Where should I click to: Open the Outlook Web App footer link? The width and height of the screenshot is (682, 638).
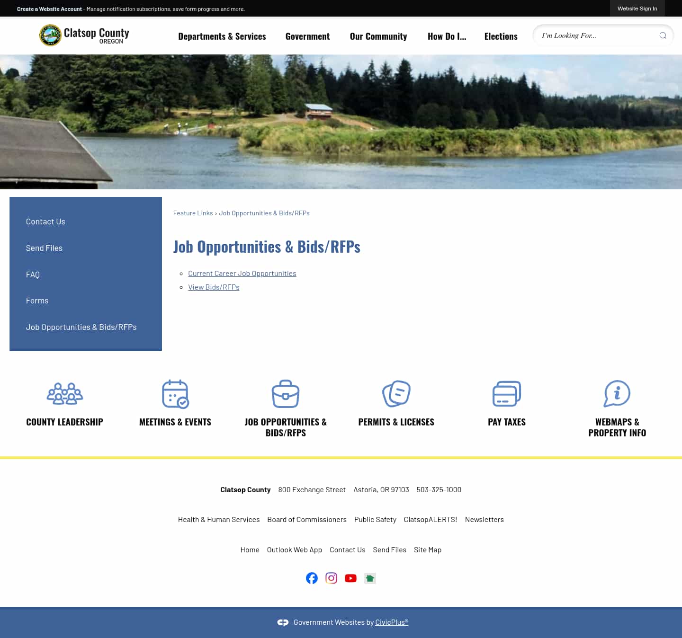[x=295, y=550]
